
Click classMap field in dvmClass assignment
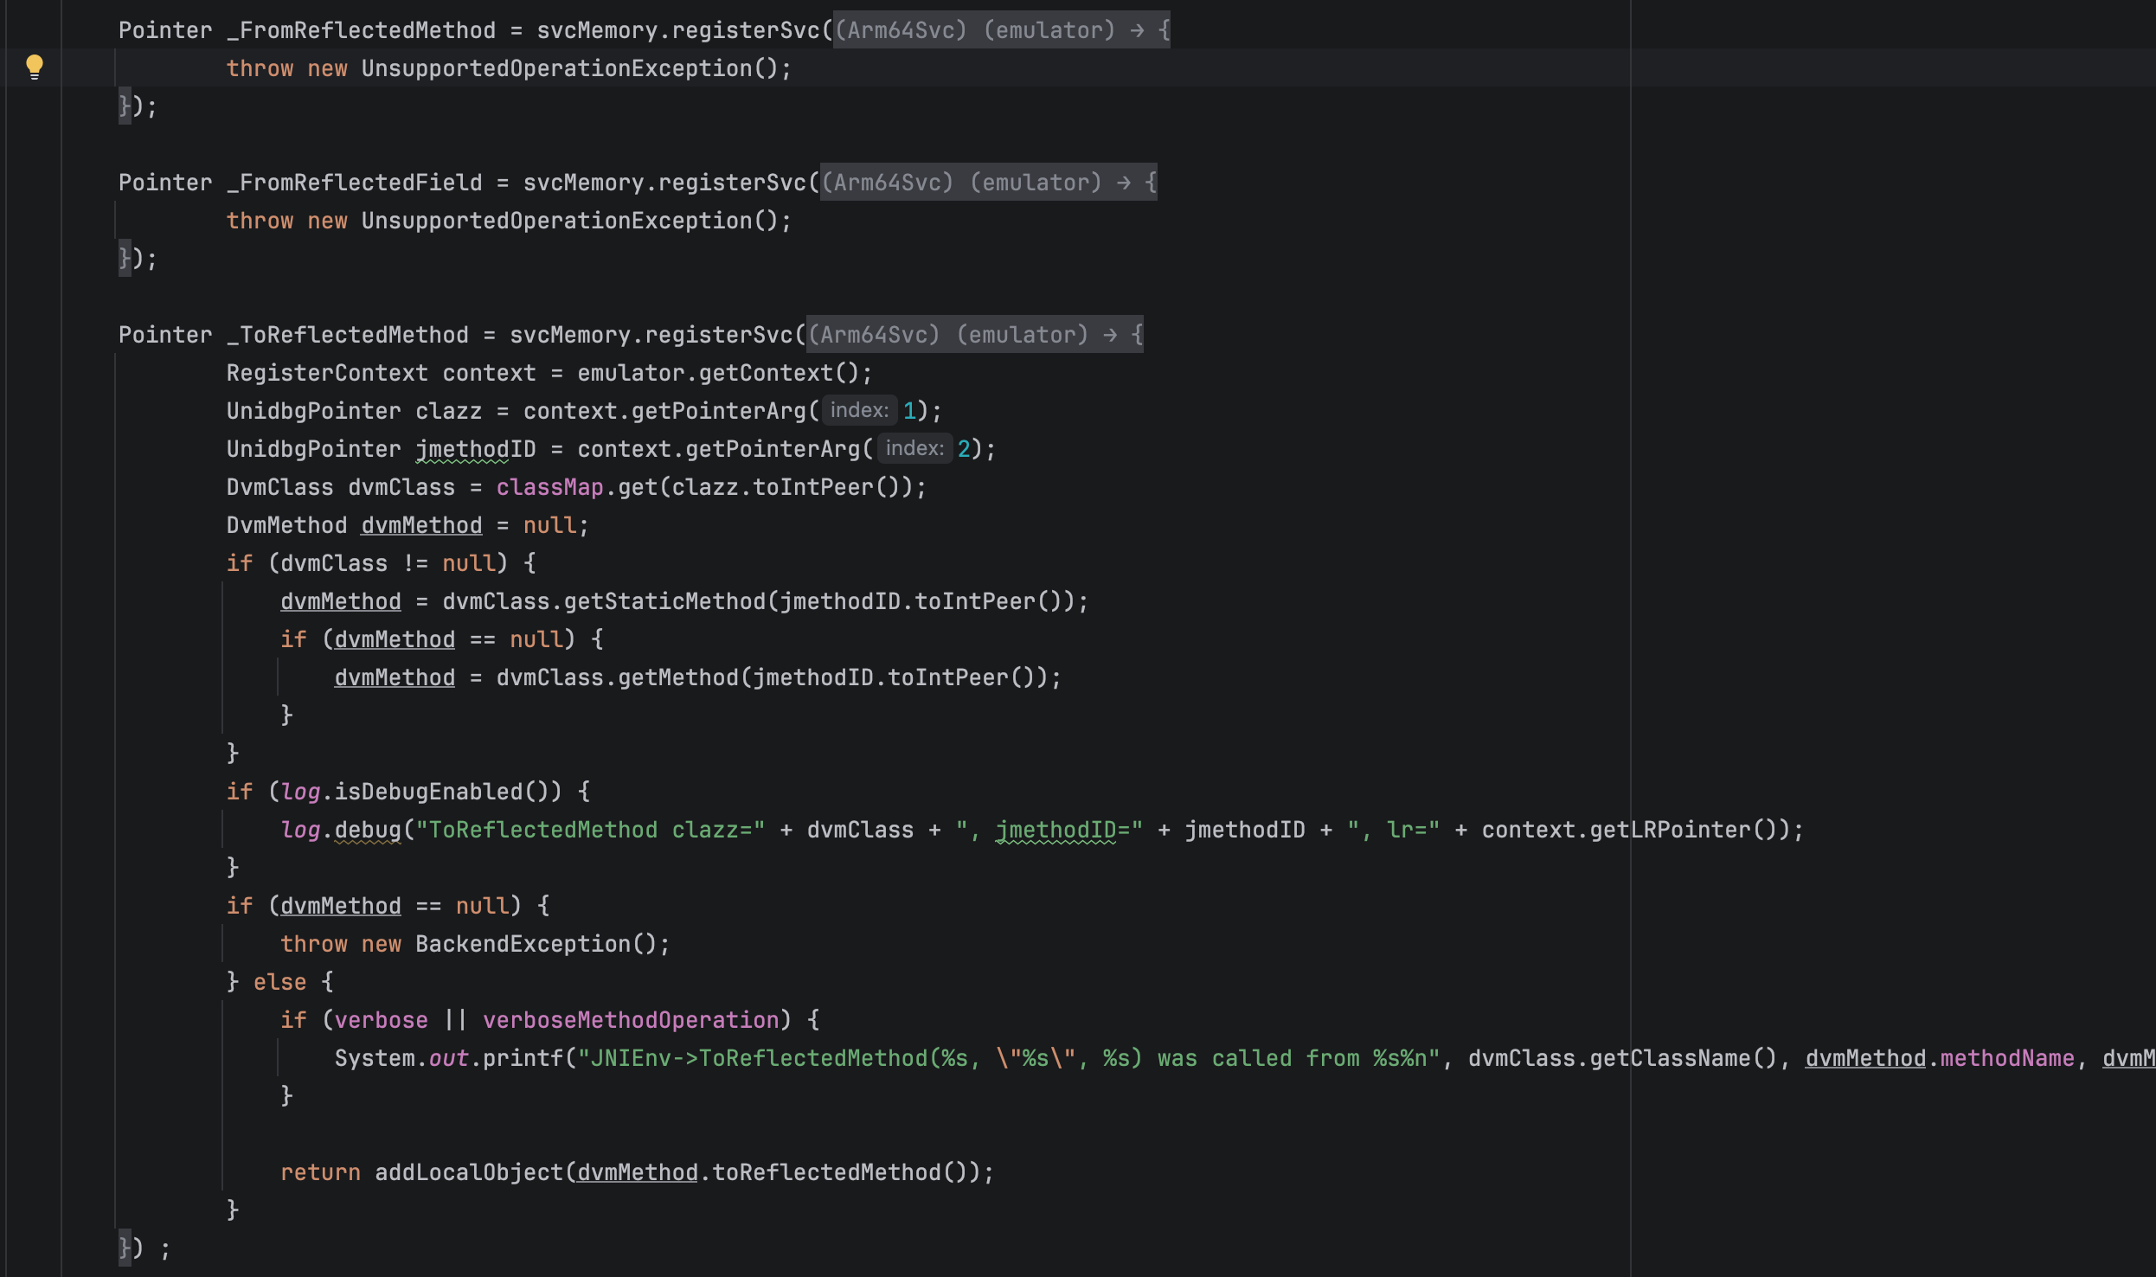pos(549,487)
